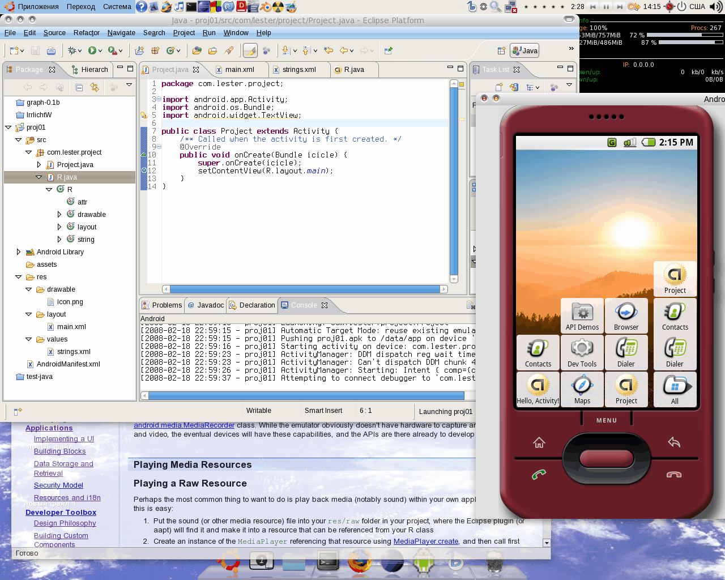Open android.media.MediaRecorder link in browser

click(x=184, y=425)
